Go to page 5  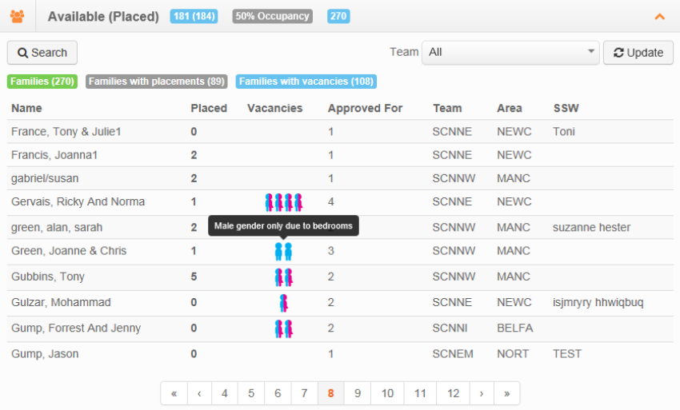251,393
